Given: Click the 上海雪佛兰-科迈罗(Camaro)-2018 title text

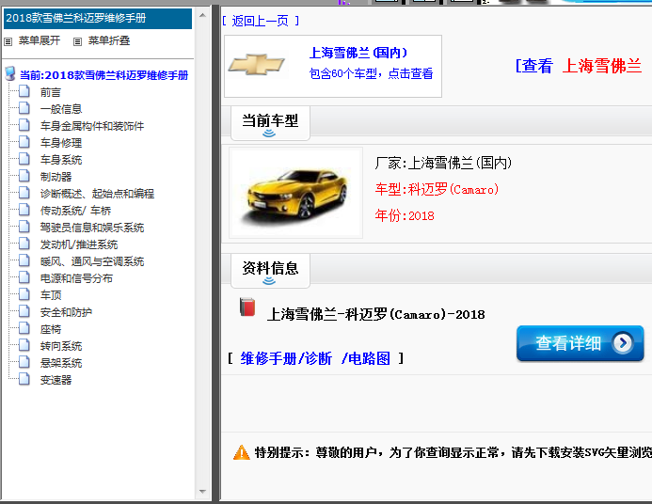Looking at the screenshot, I should point(376,315).
